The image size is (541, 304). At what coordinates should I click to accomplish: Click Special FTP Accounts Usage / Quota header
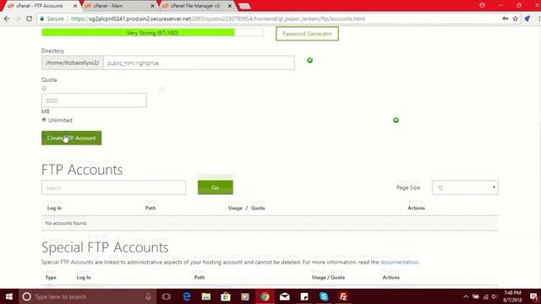(x=329, y=277)
